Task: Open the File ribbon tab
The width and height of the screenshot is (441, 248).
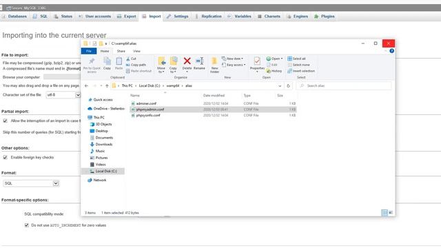Action: click(x=89, y=51)
